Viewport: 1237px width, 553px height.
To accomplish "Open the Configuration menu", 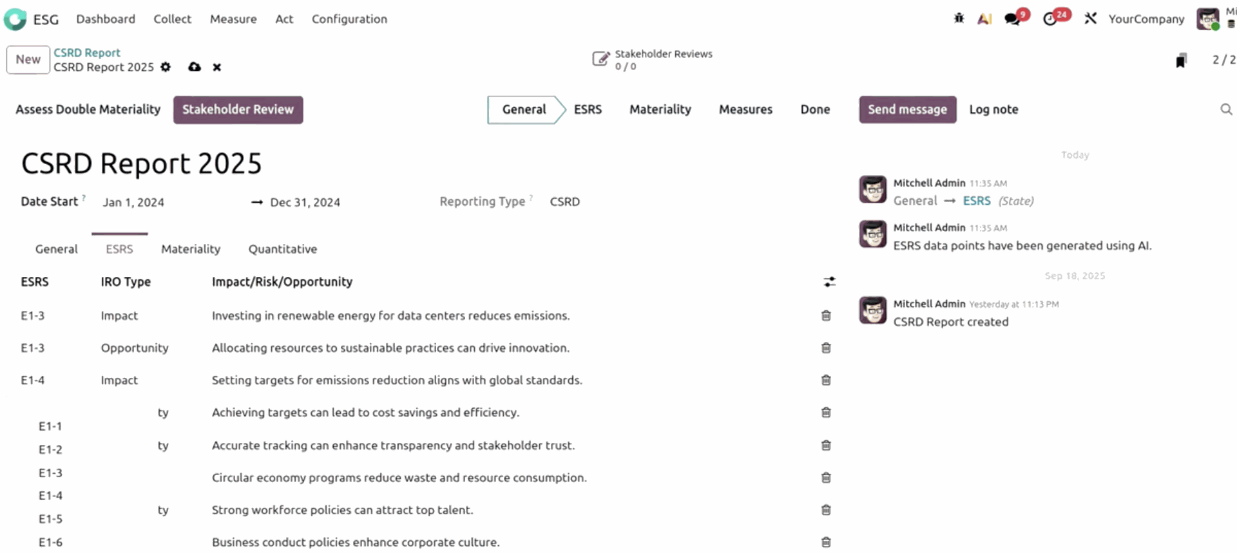I will click(349, 19).
